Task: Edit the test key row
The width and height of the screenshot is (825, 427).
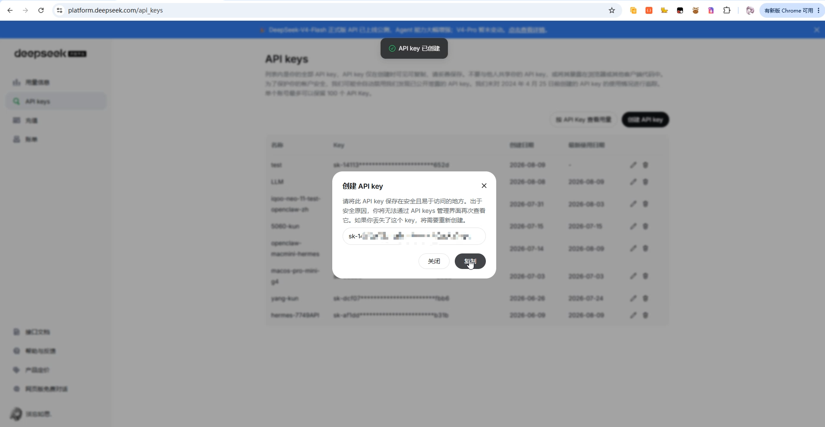Action: [x=633, y=165]
